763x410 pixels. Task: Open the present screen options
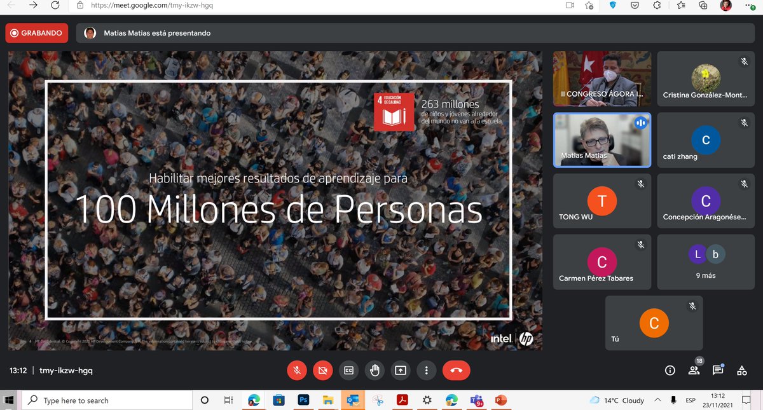pyautogui.click(x=401, y=370)
